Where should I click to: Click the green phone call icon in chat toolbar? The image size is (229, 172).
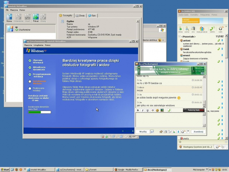point(169,111)
